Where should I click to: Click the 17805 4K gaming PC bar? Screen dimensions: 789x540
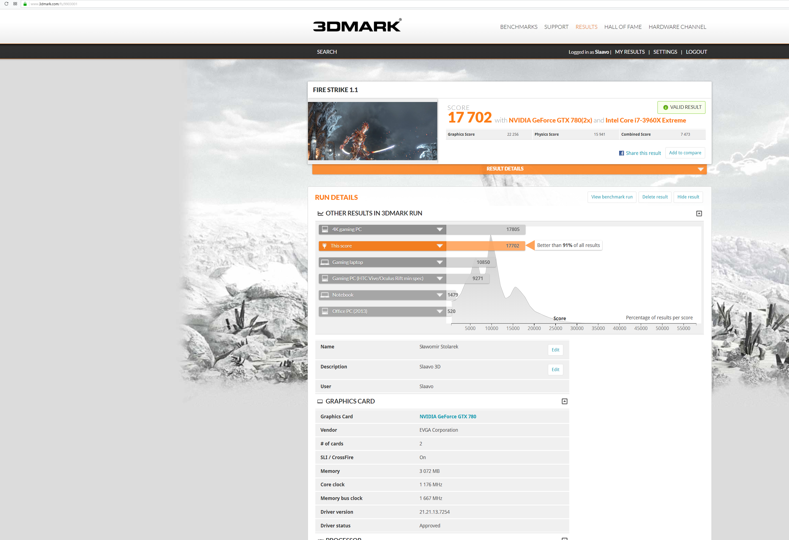point(485,230)
